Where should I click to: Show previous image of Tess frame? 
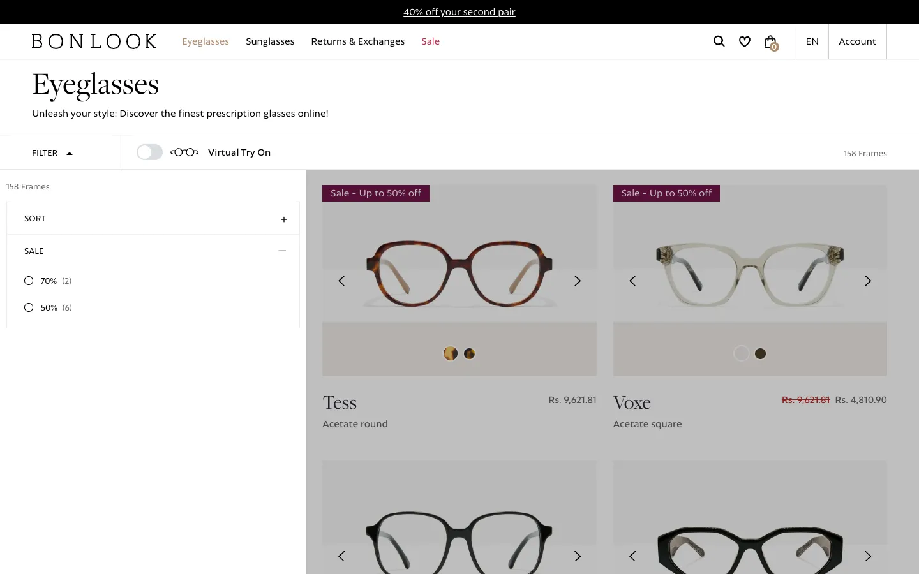341,281
